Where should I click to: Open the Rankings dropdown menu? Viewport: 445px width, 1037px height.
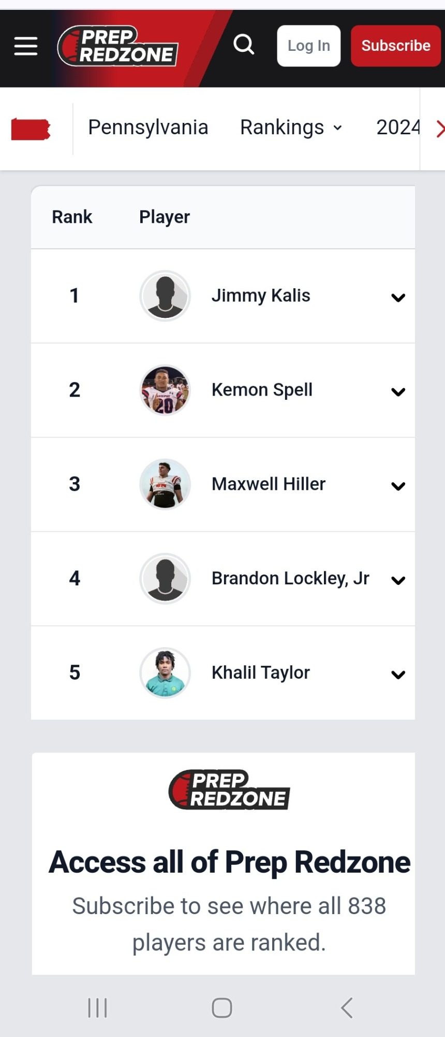291,128
